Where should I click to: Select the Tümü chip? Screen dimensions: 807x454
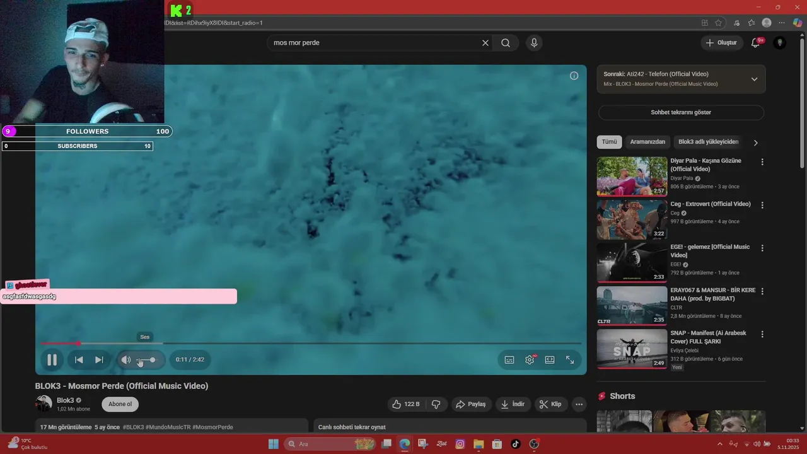click(609, 142)
